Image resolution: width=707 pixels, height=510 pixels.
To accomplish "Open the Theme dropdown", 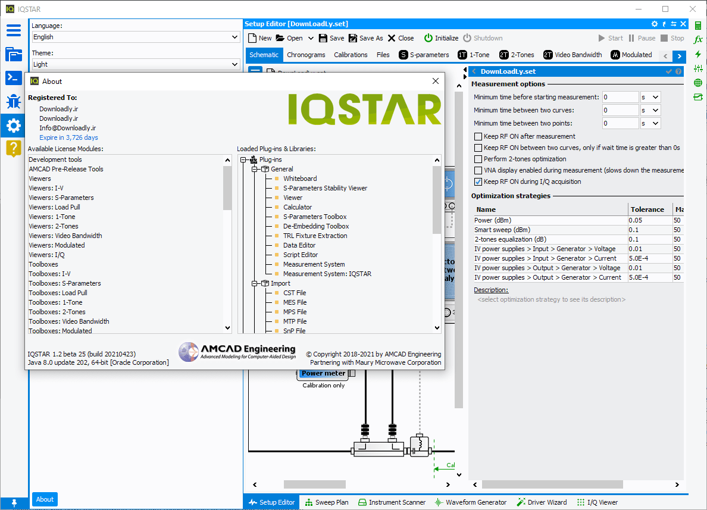I will point(135,64).
